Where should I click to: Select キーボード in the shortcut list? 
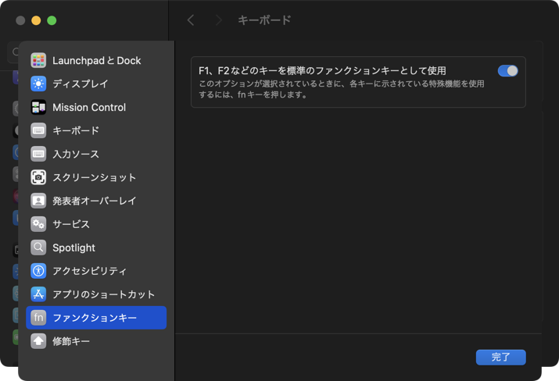[x=76, y=130]
